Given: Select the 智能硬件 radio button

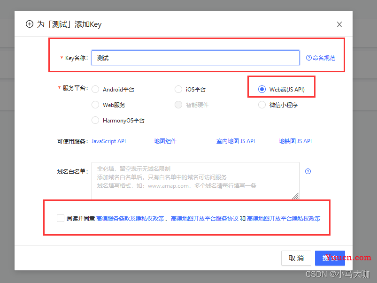Looking at the screenshot, I should (178, 105).
